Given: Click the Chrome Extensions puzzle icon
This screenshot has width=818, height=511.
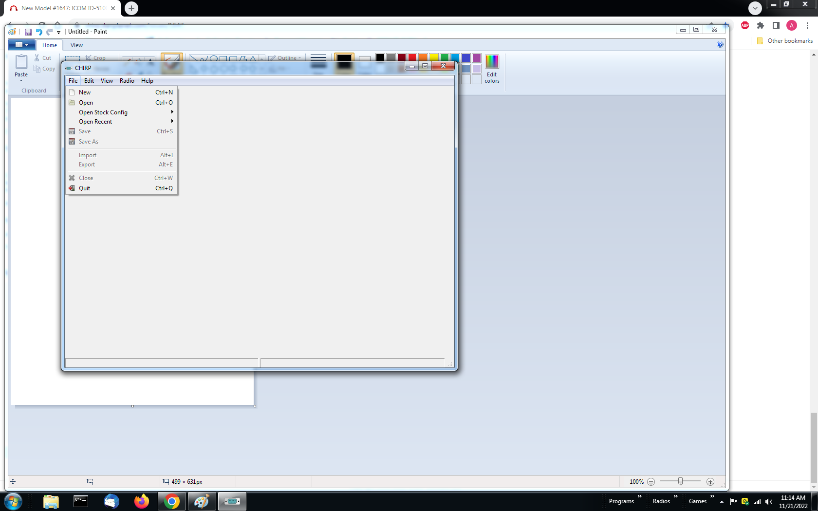Looking at the screenshot, I should (761, 25).
